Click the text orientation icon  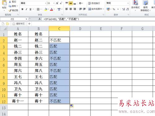coord(80,3)
